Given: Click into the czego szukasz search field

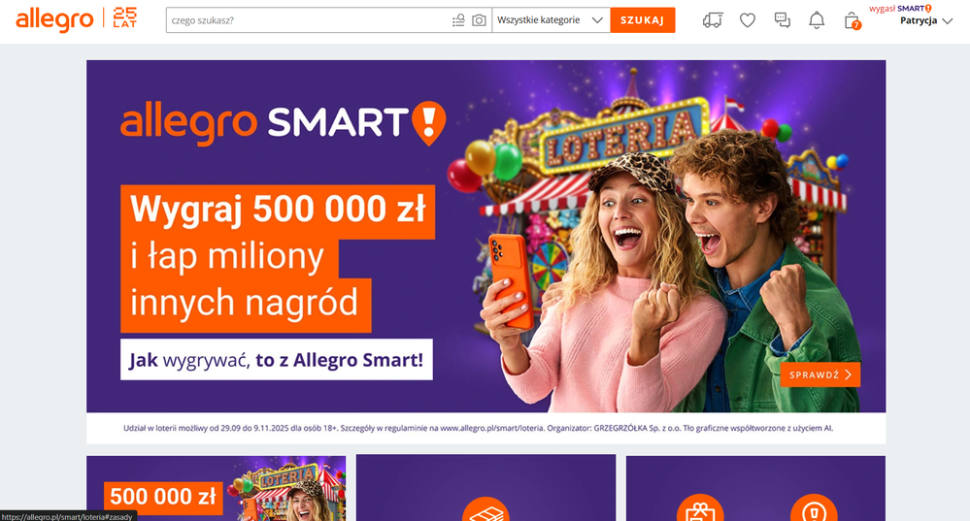Looking at the screenshot, I should [x=310, y=19].
